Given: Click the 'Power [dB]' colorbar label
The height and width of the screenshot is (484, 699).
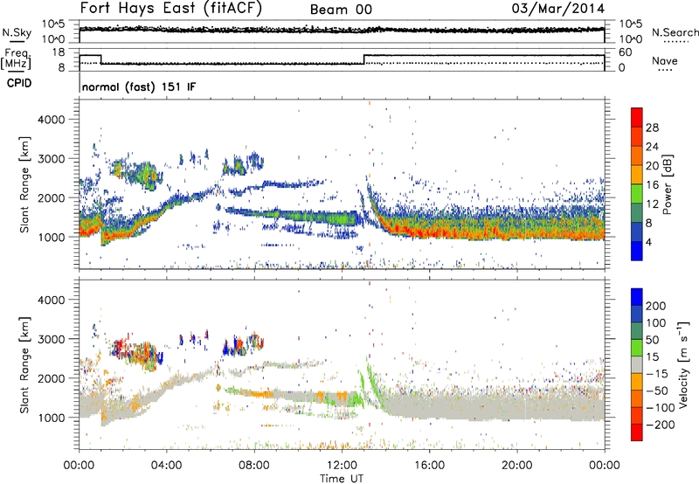Looking at the screenshot, I should pos(668,184).
